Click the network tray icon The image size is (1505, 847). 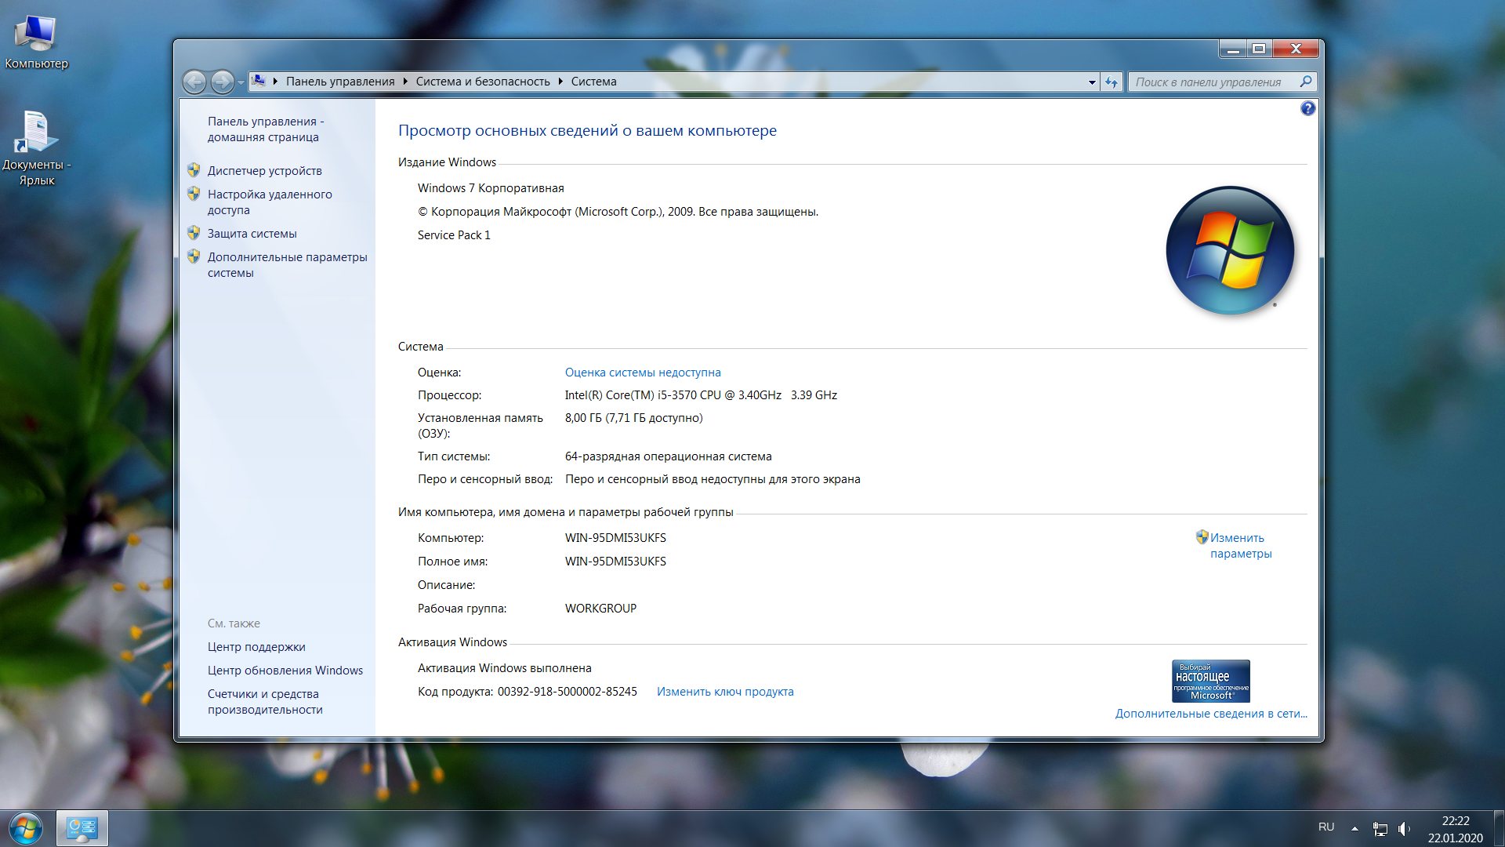1380,828
